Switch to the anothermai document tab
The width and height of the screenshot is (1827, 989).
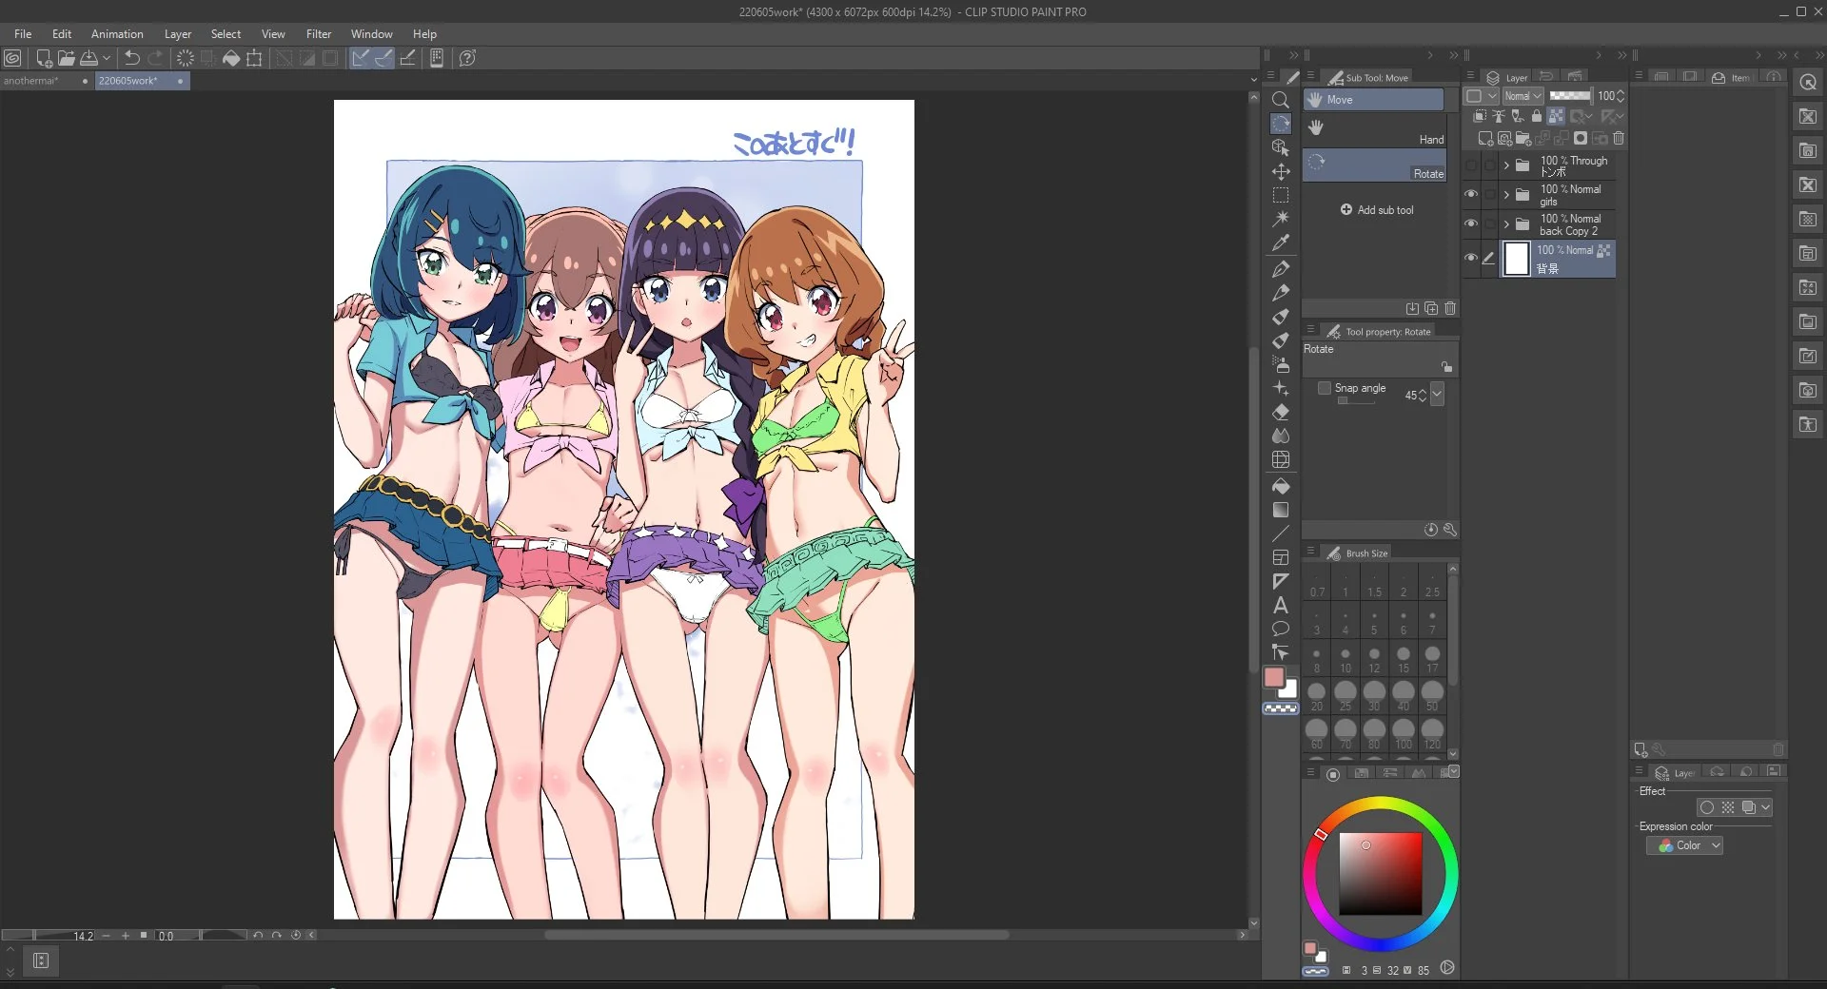tap(46, 81)
